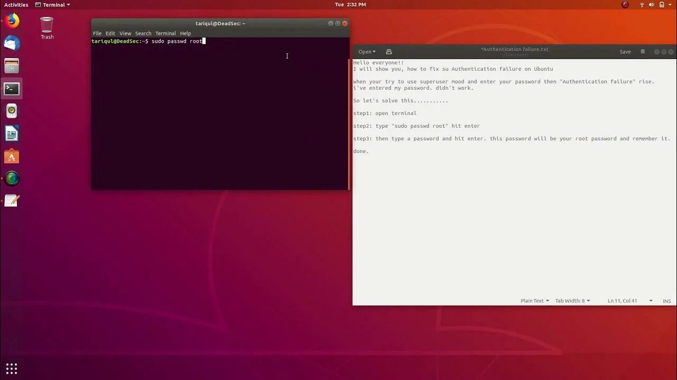
Task: Open the Files manager dock icon
Action: (12, 66)
